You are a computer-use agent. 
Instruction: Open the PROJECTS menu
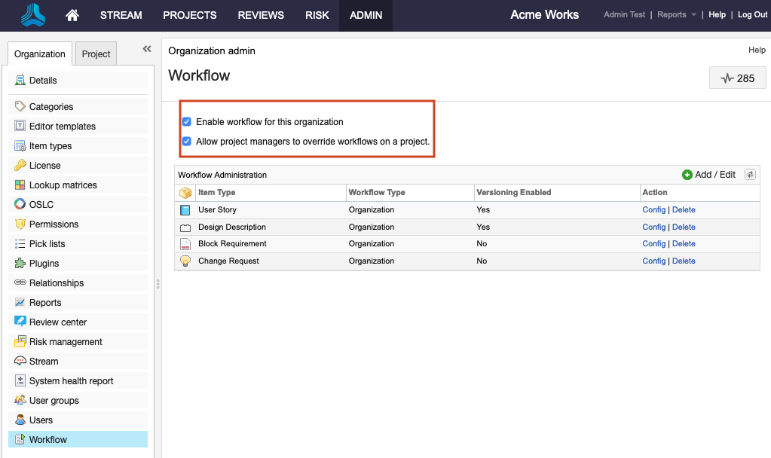pos(190,15)
